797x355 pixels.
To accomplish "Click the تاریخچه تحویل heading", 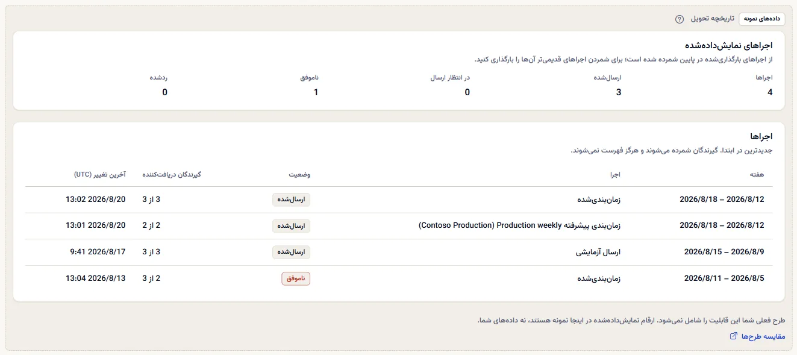I will pyautogui.click(x=712, y=19).
